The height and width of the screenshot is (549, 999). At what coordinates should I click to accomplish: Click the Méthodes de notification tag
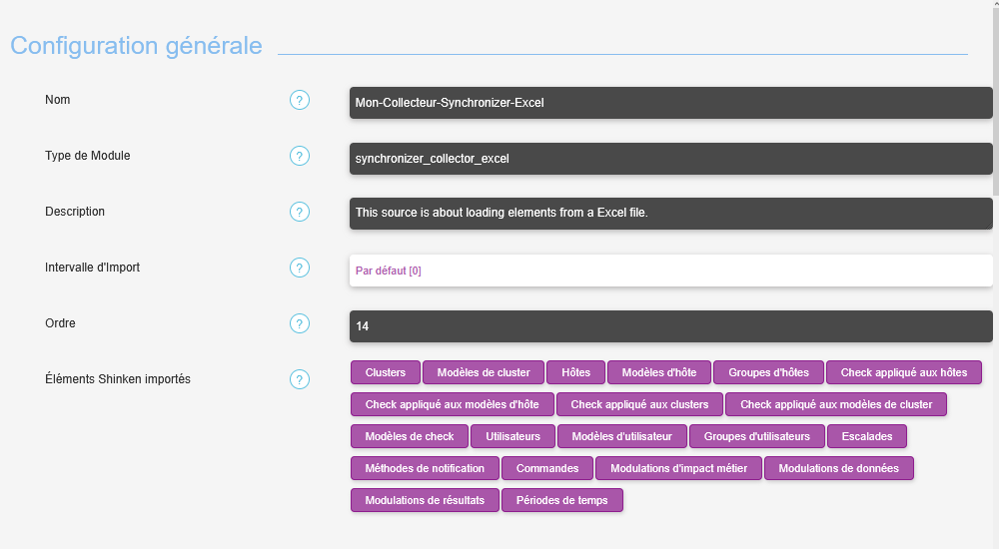(425, 468)
